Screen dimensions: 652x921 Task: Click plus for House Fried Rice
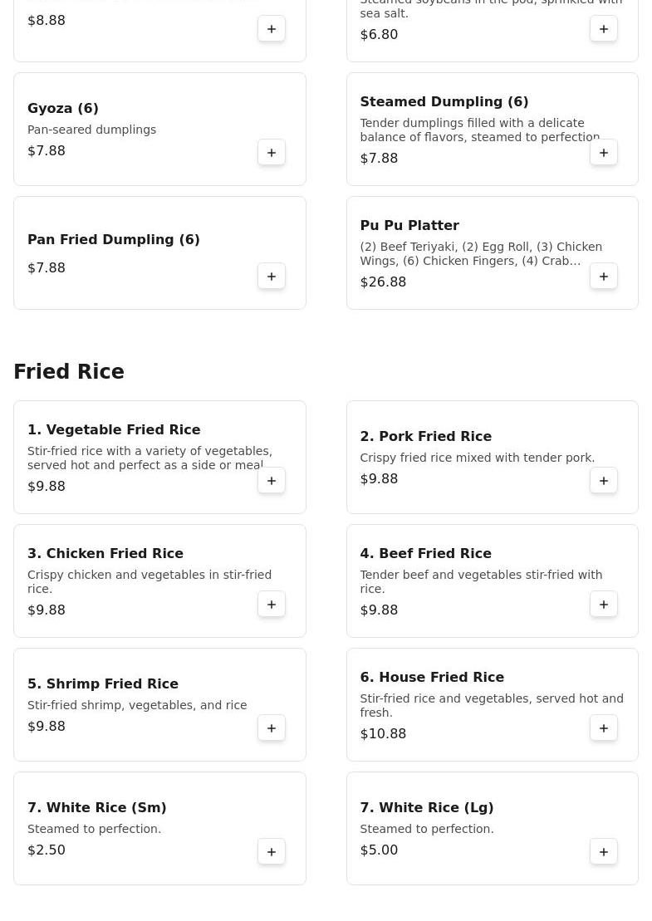pos(604,728)
